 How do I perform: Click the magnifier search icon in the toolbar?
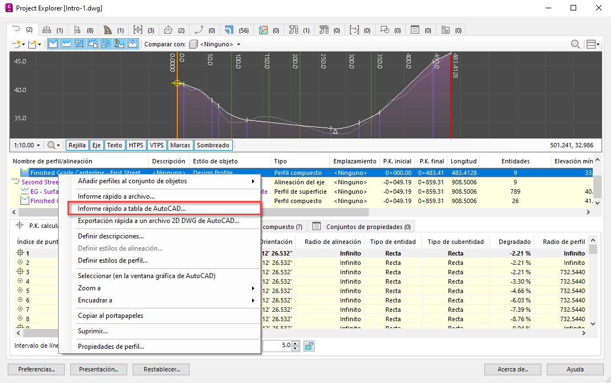coord(576,44)
